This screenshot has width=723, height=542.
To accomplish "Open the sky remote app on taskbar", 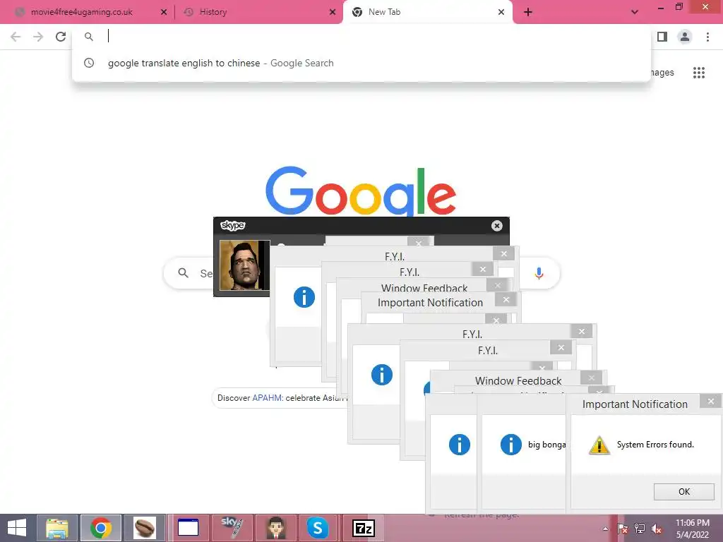I will tap(232, 528).
